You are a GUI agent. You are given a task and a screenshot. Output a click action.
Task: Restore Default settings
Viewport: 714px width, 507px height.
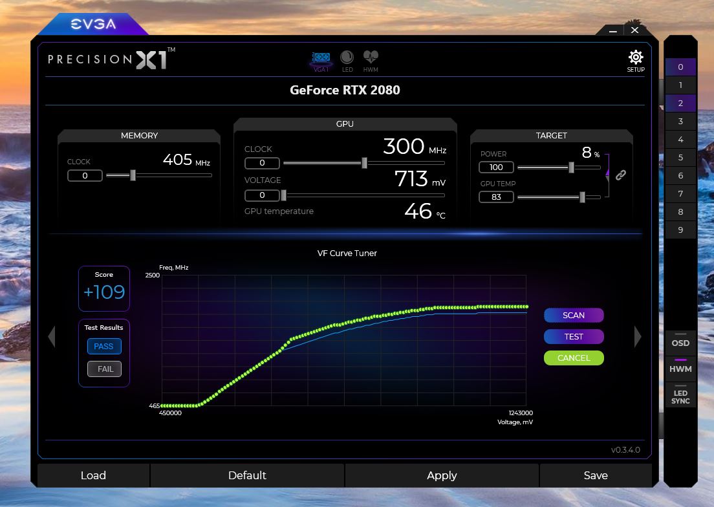247,475
